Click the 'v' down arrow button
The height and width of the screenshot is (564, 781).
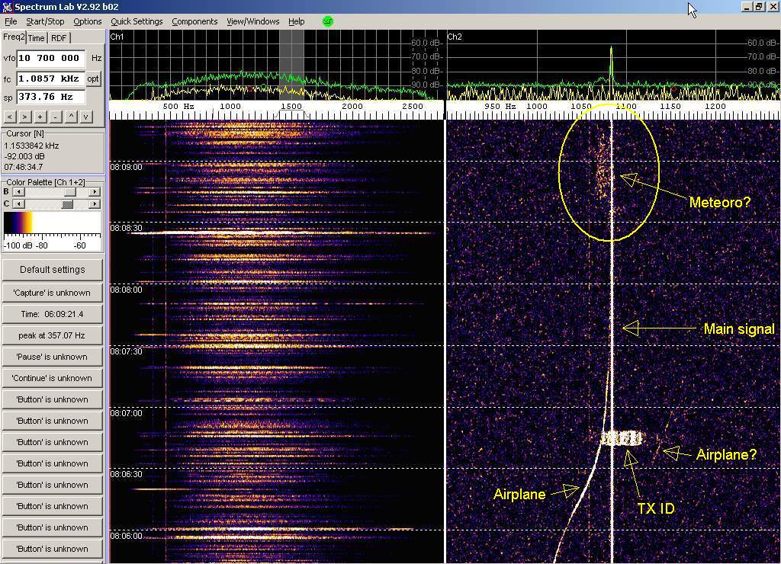click(x=86, y=117)
